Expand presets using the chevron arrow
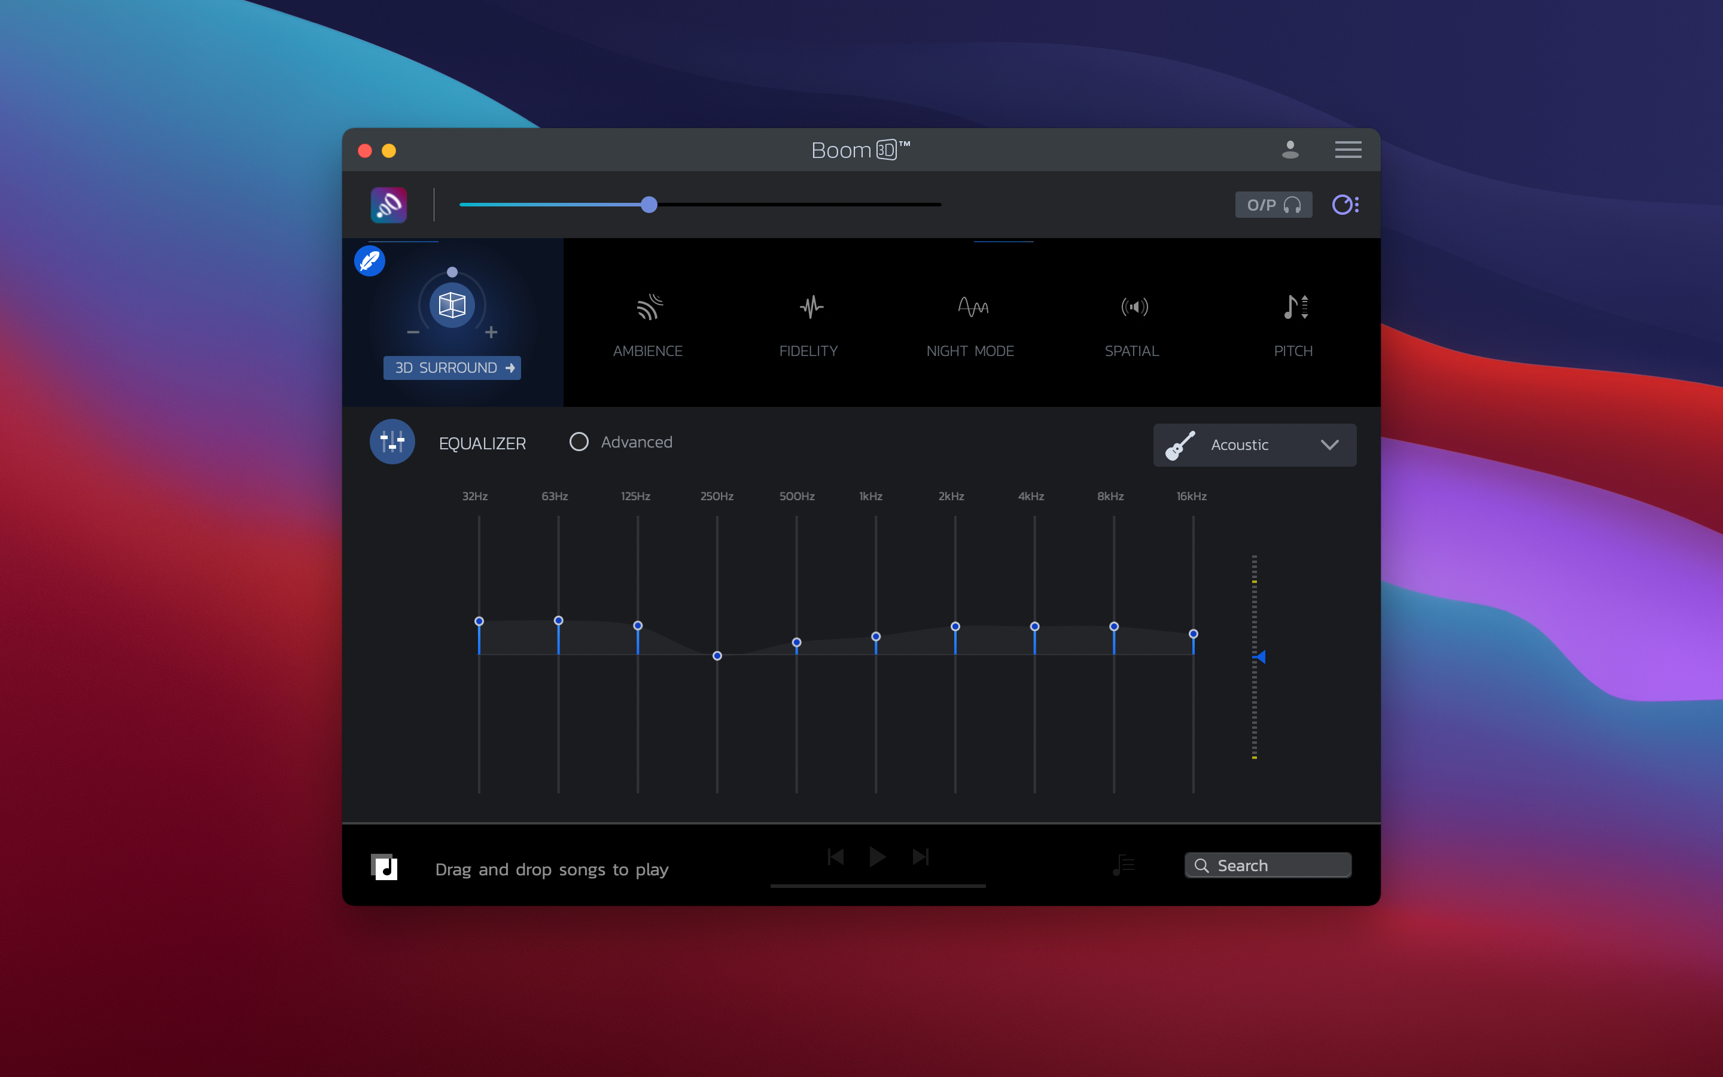The width and height of the screenshot is (1723, 1077). 1329,445
